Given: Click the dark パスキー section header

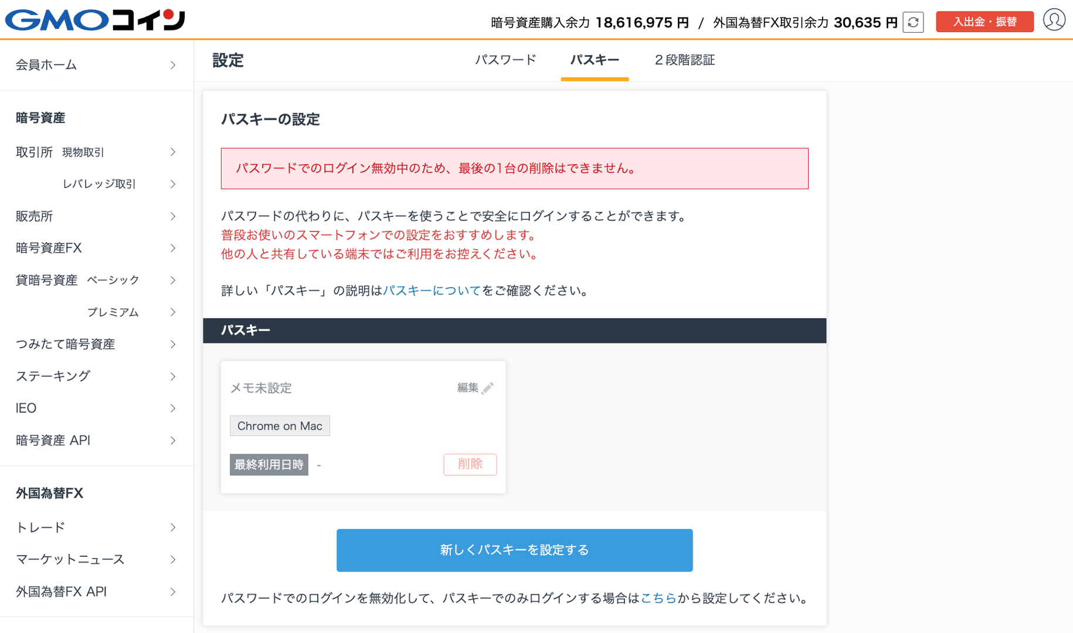Looking at the screenshot, I should 514,331.
